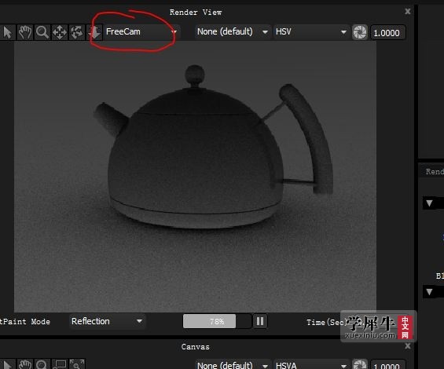Viewport: 444px width, 369px height.
Task: Choose the magnifier zoom tool in Render View
Action: pos(42,32)
